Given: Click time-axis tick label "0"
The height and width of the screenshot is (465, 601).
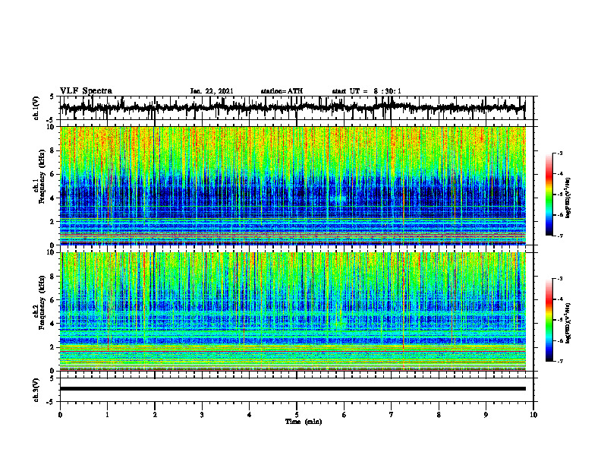Looking at the screenshot, I should [60, 415].
